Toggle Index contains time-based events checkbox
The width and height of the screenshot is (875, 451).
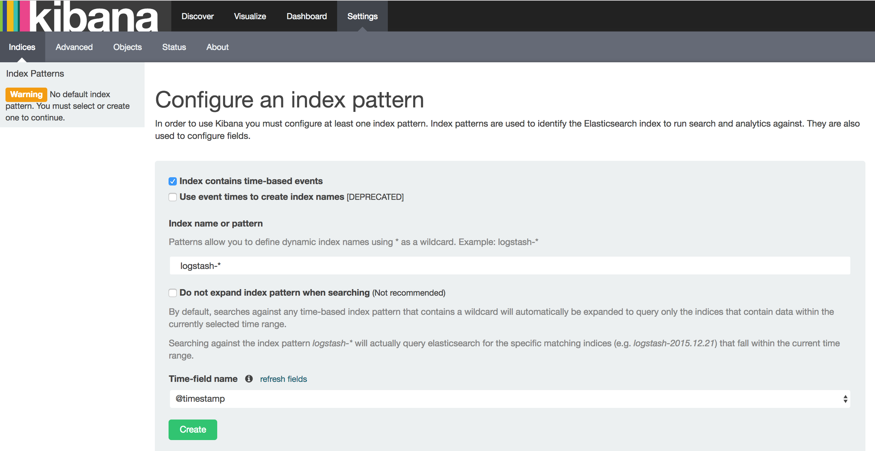pos(173,181)
